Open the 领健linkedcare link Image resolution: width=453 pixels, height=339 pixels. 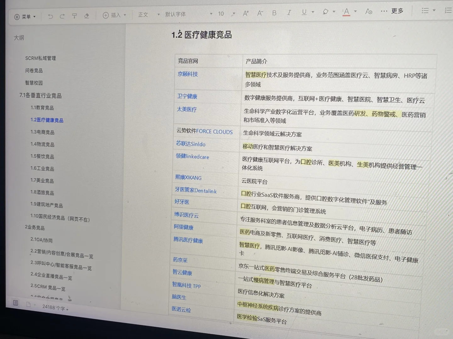[192, 156]
